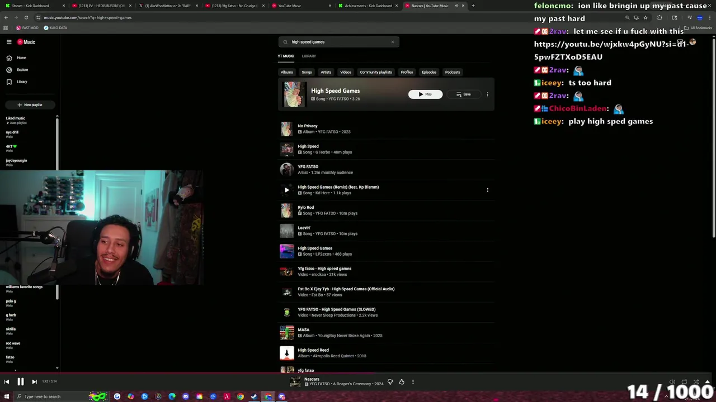This screenshot has width=716, height=402.
Task: Open the Windows Start menu
Action: pyautogui.click(x=7, y=397)
